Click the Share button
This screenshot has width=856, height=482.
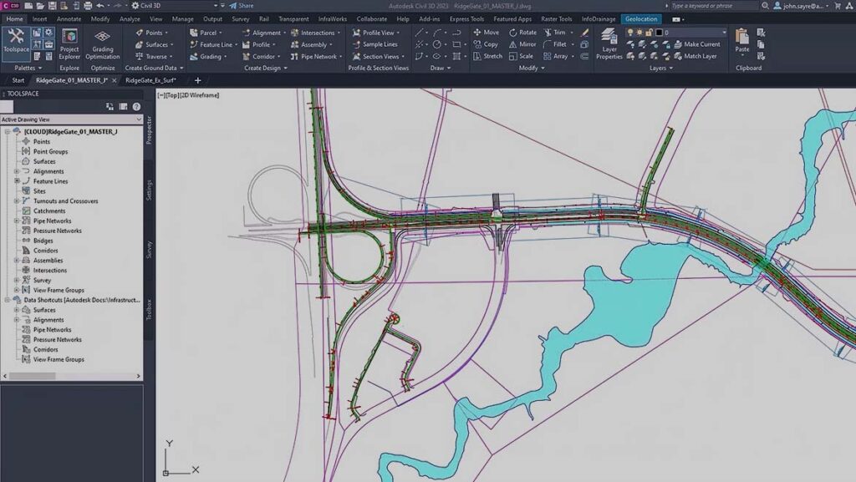[x=241, y=5]
